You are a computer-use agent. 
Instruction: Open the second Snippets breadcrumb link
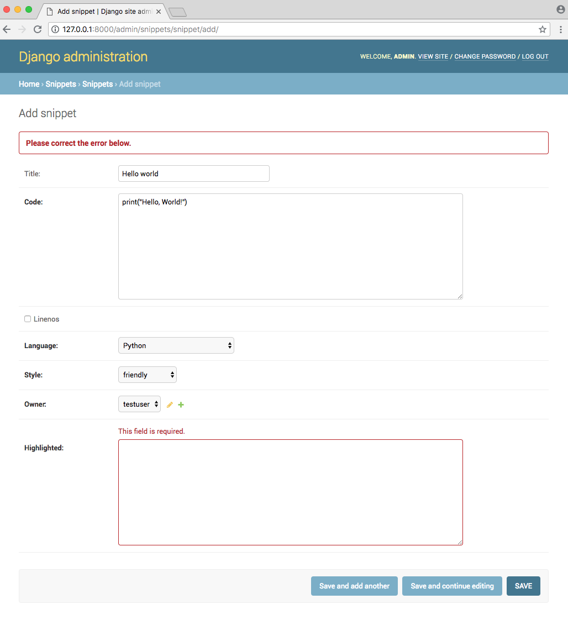(x=98, y=84)
